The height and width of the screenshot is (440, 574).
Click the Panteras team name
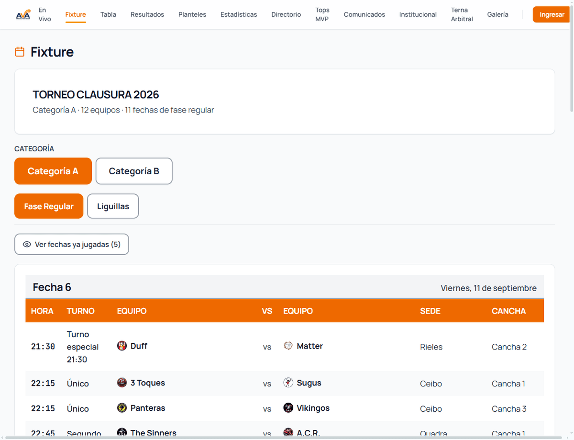pos(148,408)
